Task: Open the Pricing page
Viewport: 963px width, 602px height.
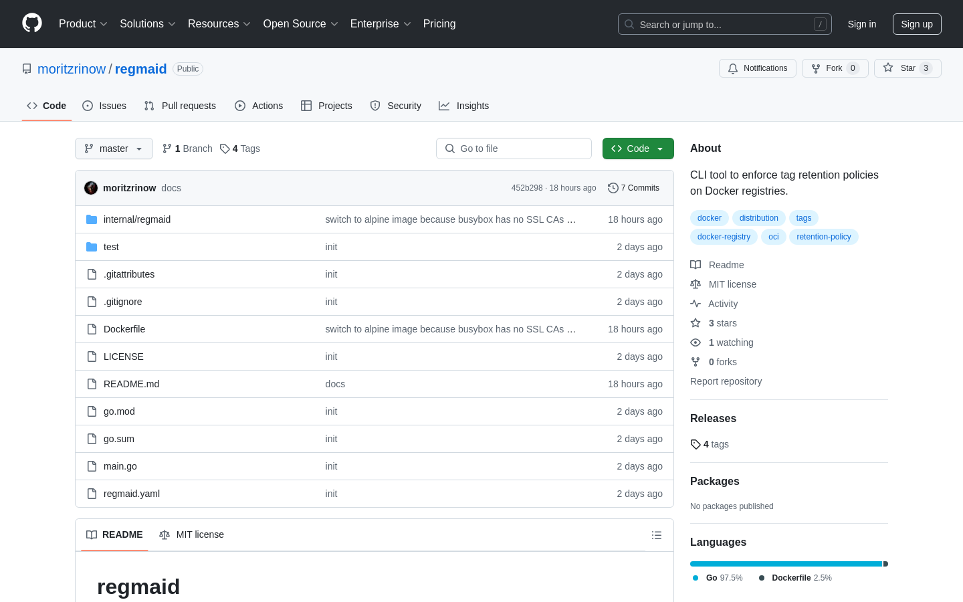Action: (x=439, y=24)
